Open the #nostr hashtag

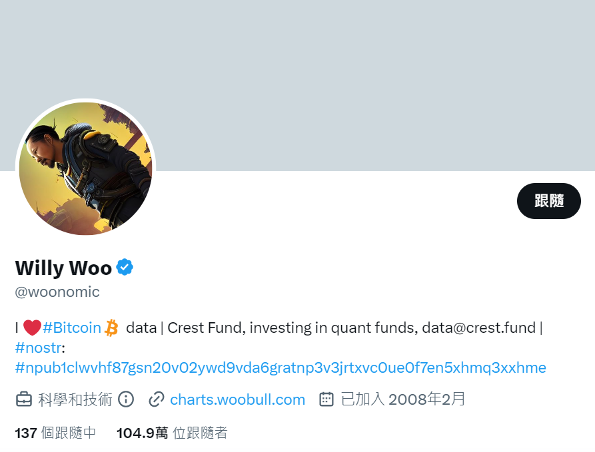coord(38,347)
